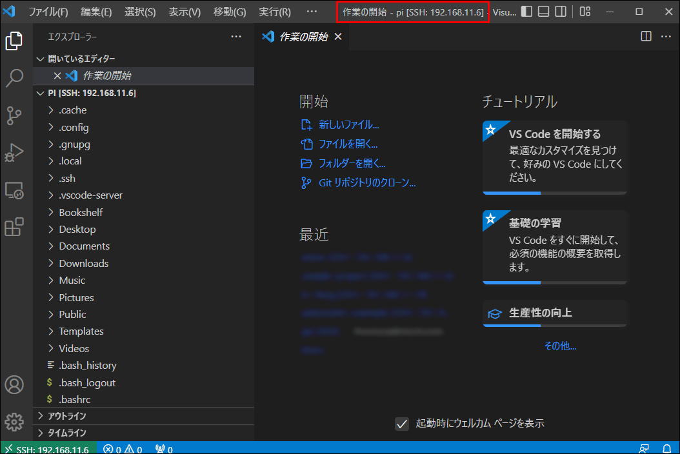
Task: Close the 作業の開始 editor tab
Action: tap(338, 37)
